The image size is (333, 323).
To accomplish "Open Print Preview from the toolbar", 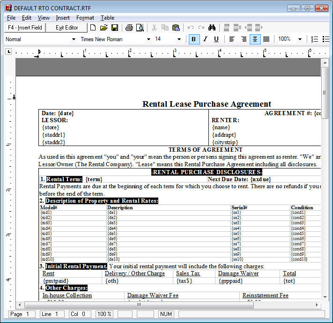I will (140, 28).
